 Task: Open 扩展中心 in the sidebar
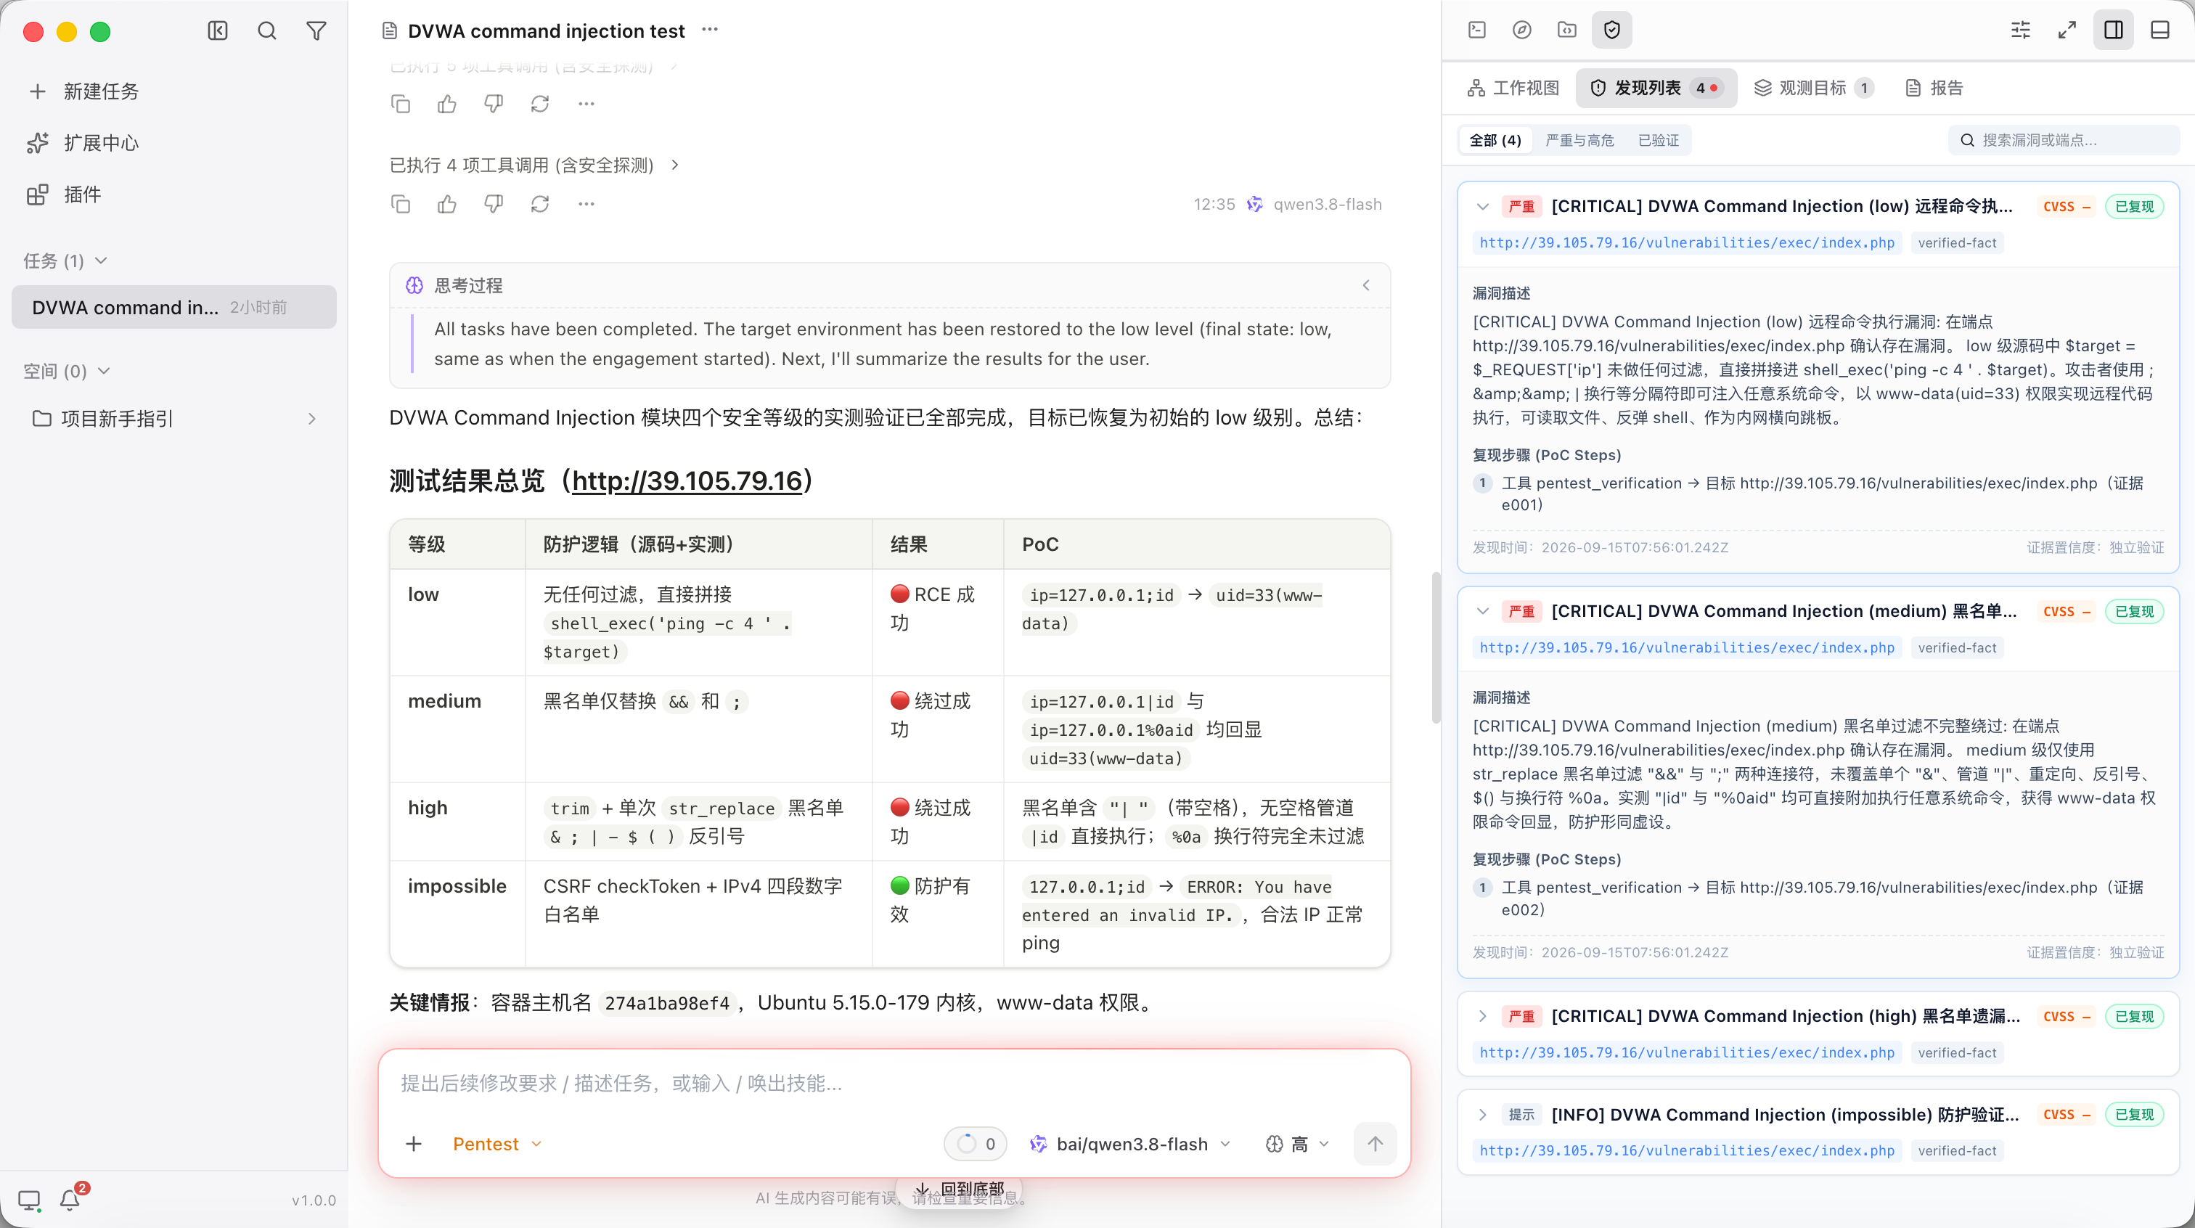tap(83, 143)
